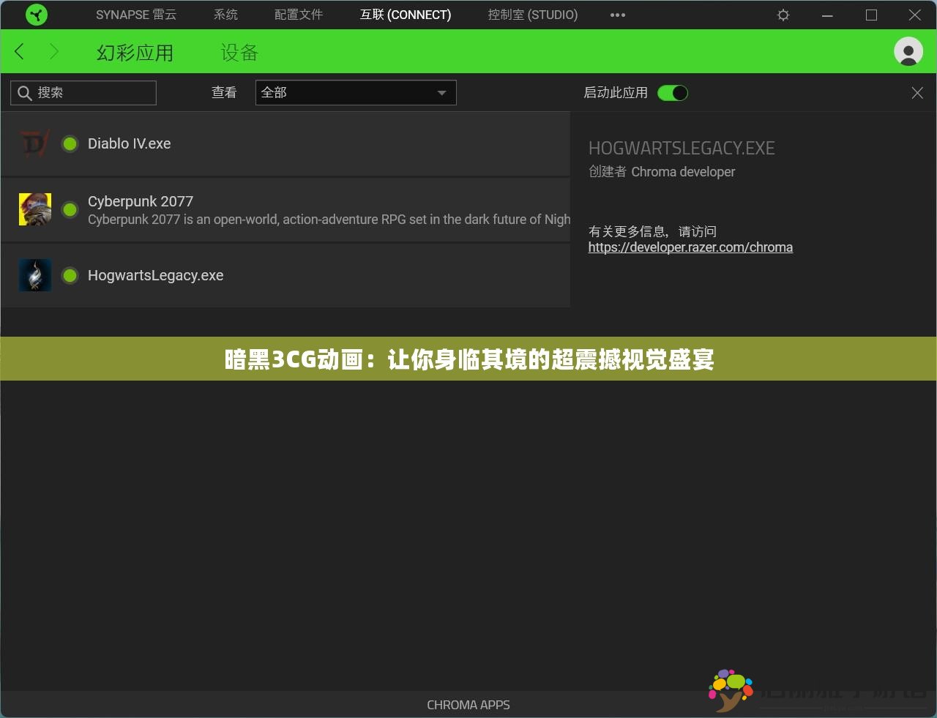Click the Hogwarts Legacy app icon
This screenshot has height=718, width=937.
click(x=34, y=275)
